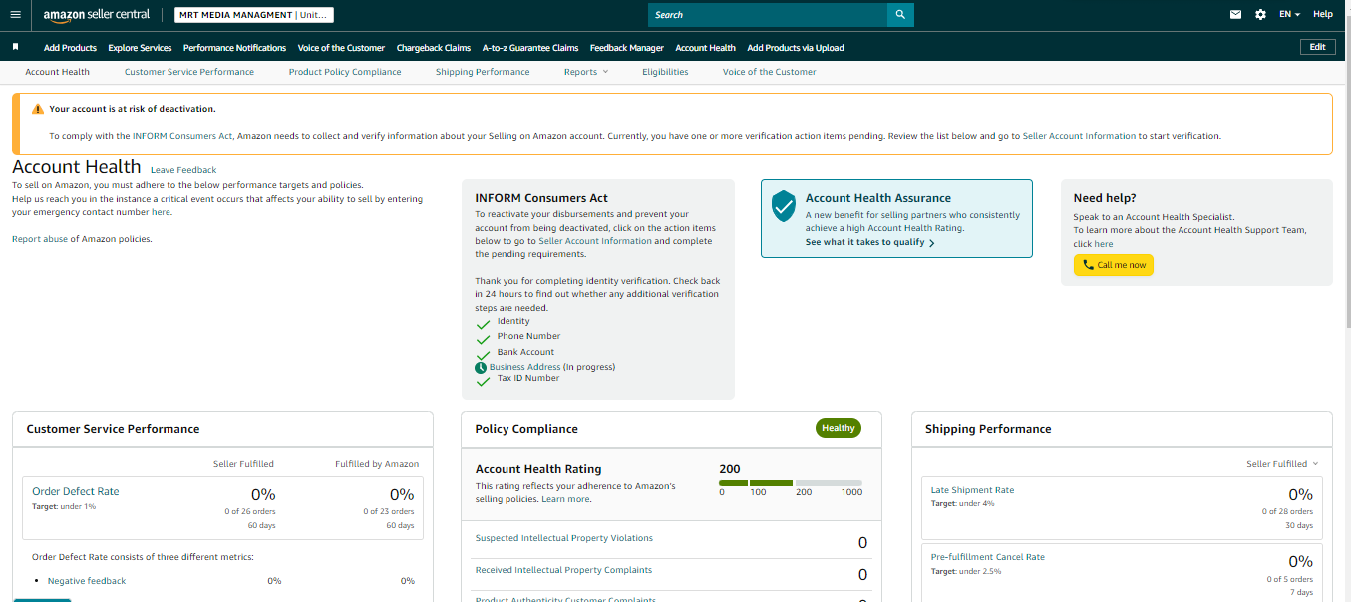
Task: Click the warning triangle alert icon
Action: click(38, 109)
